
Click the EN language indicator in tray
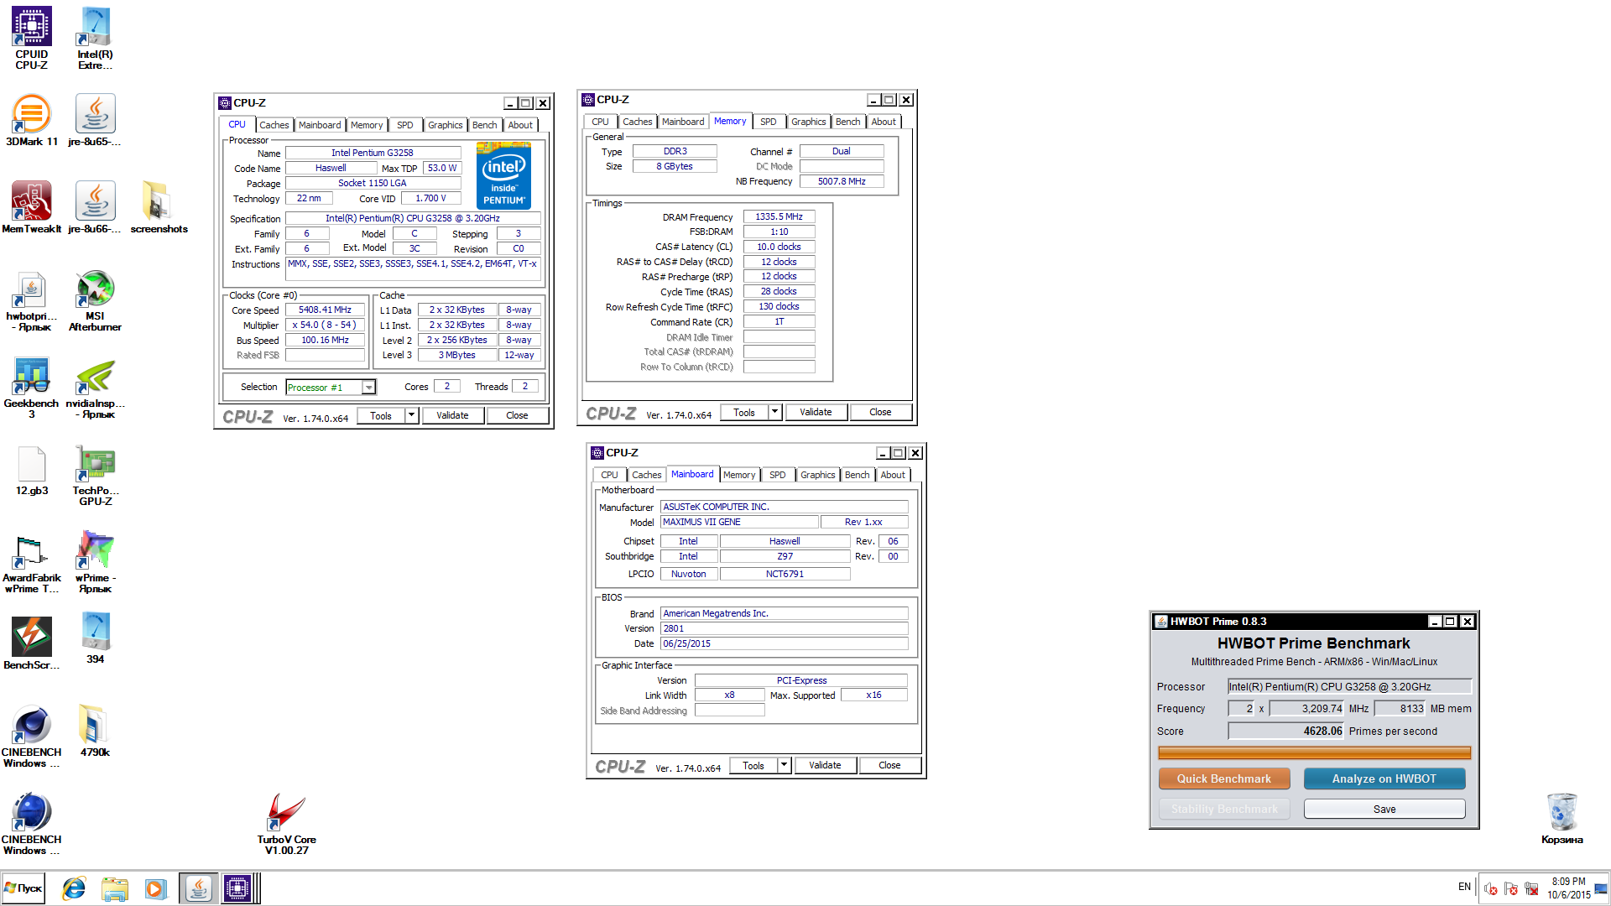1464,887
